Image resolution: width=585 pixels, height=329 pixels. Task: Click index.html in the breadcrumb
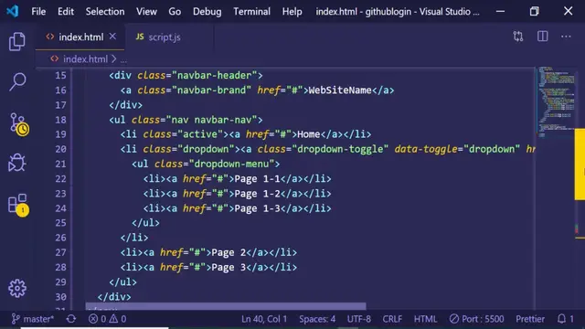pyautogui.click(x=85, y=58)
